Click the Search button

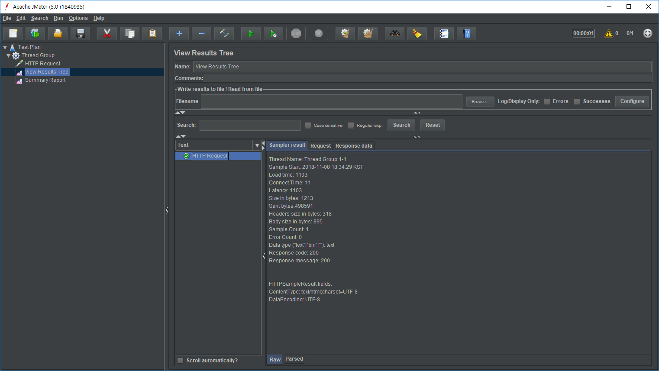pyautogui.click(x=401, y=125)
